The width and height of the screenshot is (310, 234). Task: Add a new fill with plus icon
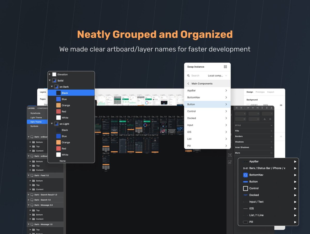271,131
